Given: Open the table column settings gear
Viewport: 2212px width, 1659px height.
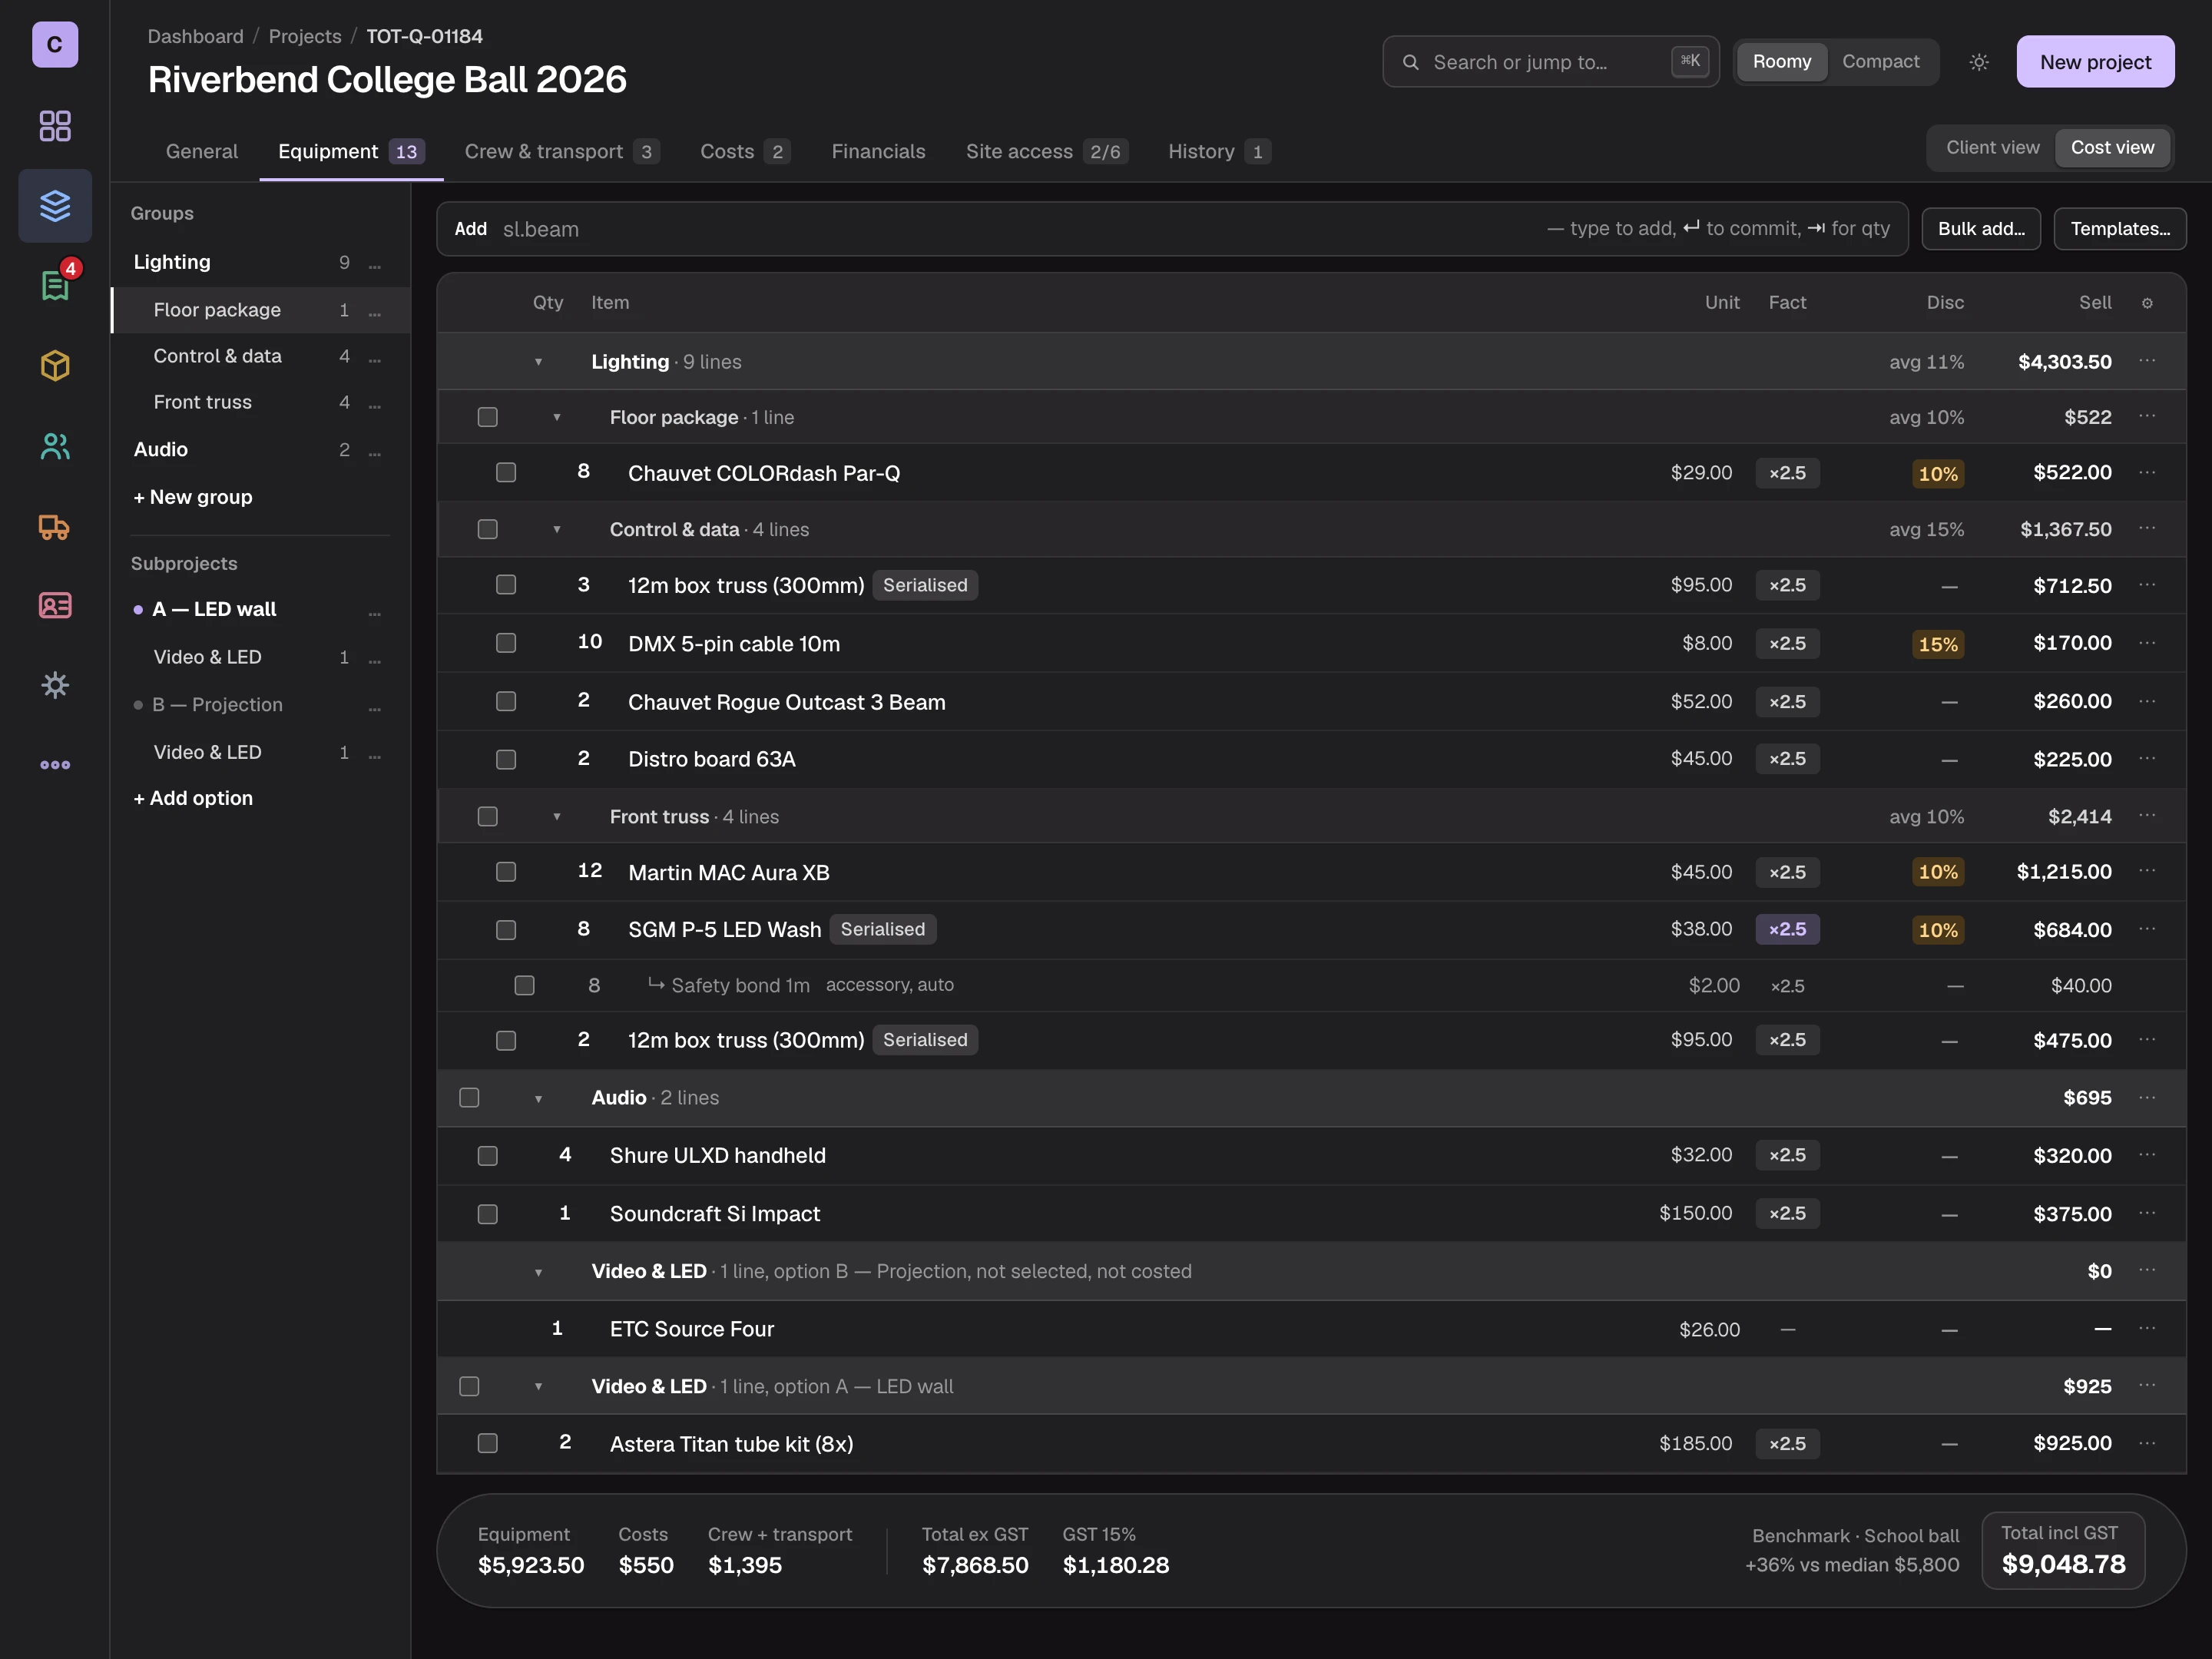Looking at the screenshot, I should (2147, 303).
